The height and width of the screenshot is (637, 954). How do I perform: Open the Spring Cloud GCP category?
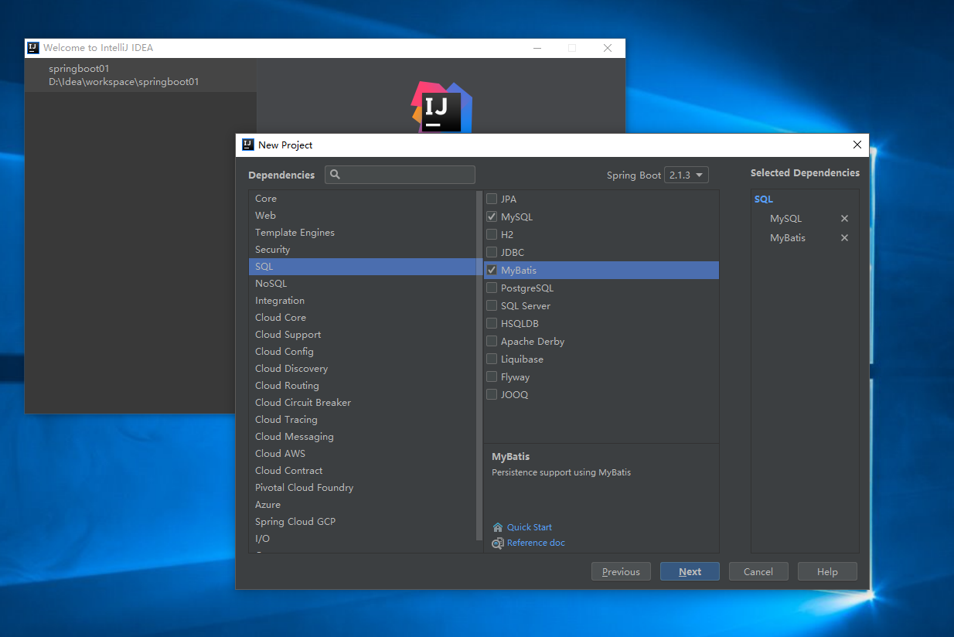point(362,522)
